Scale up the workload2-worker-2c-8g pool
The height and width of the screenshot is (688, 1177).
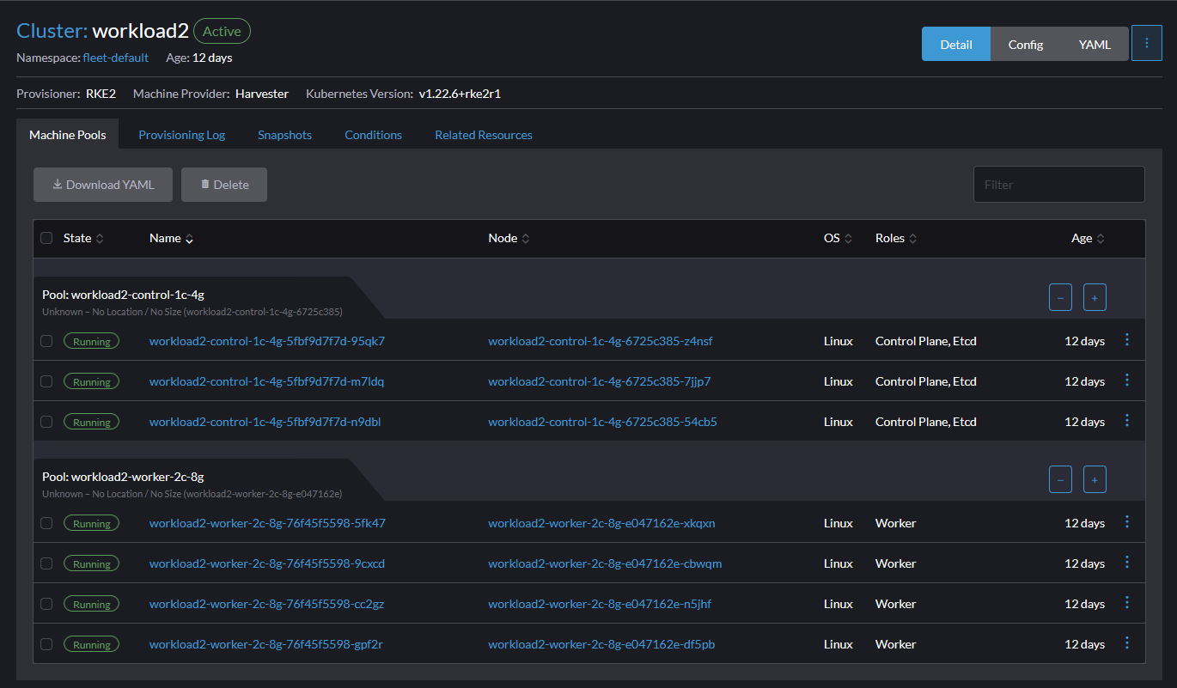point(1095,478)
